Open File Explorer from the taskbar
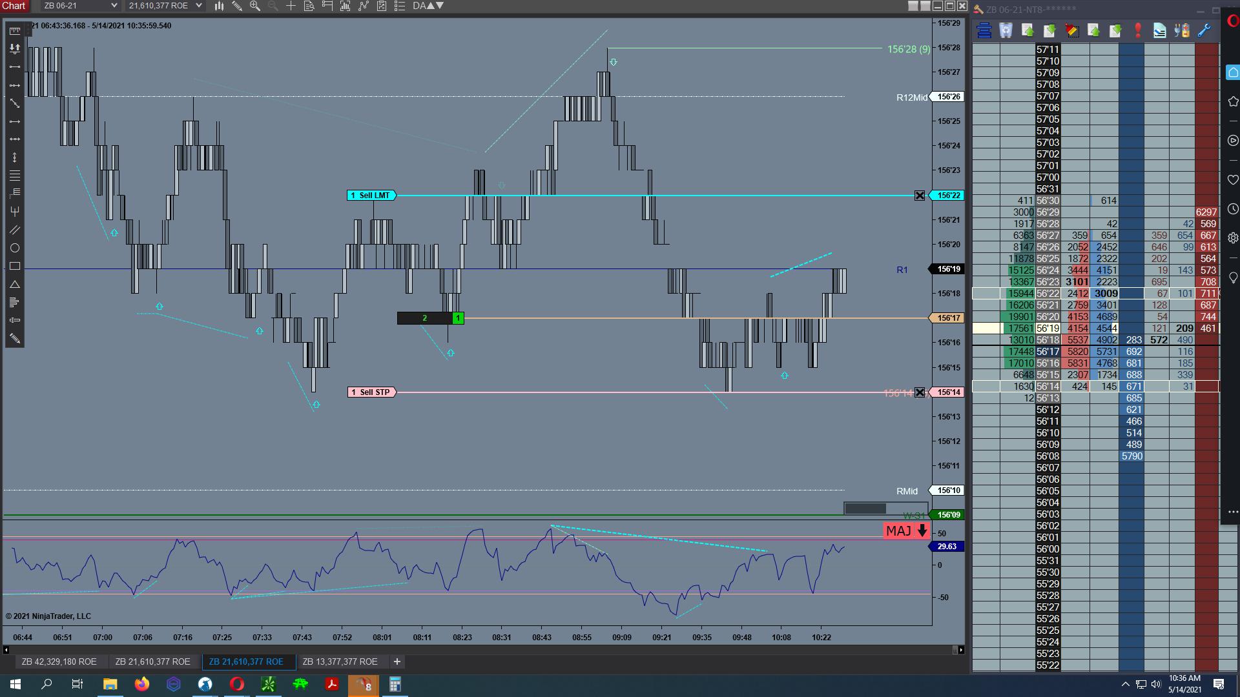The width and height of the screenshot is (1240, 697). pyautogui.click(x=110, y=684)
